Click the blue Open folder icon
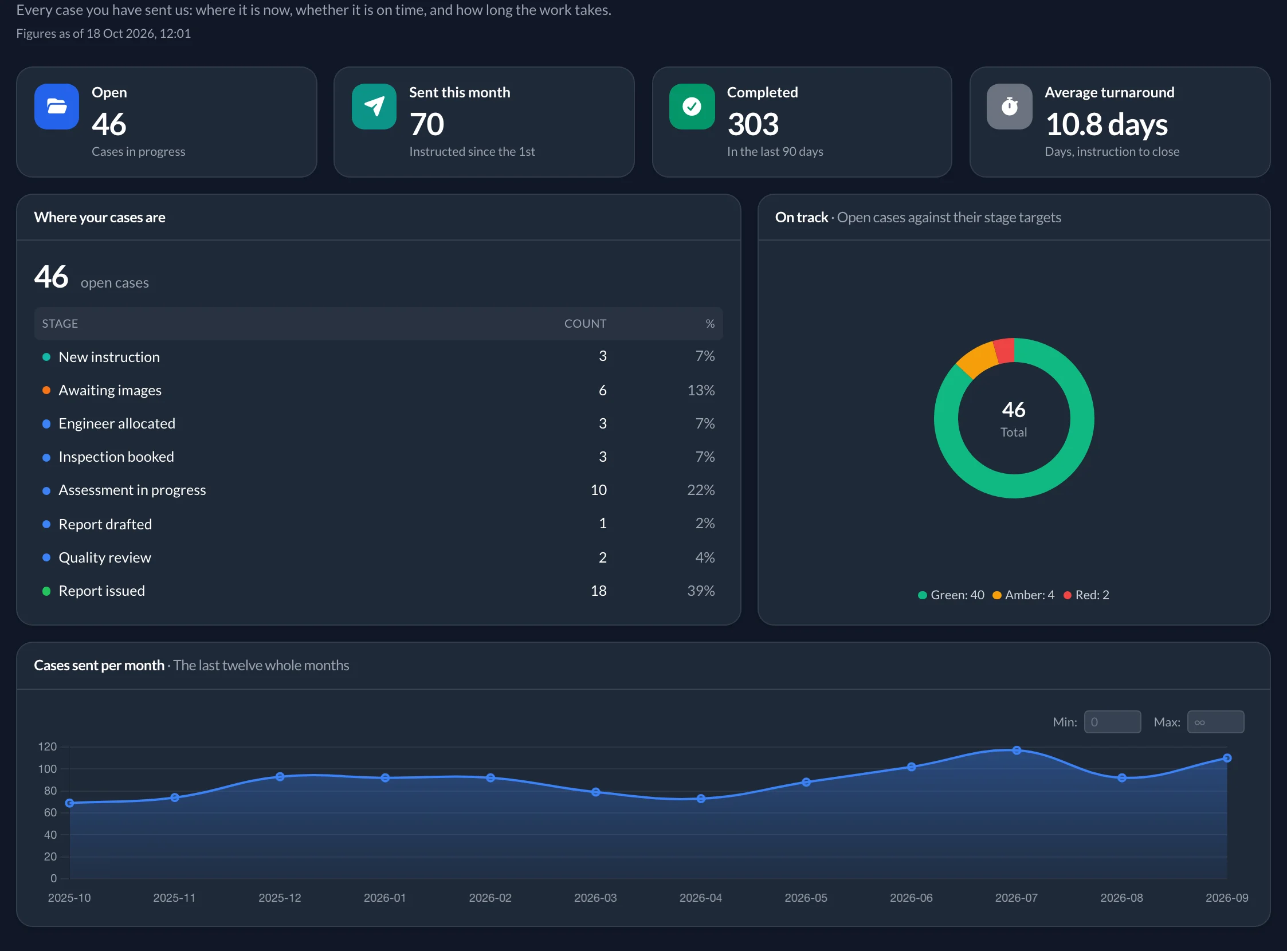1287x951 pixels. [56, 107]
